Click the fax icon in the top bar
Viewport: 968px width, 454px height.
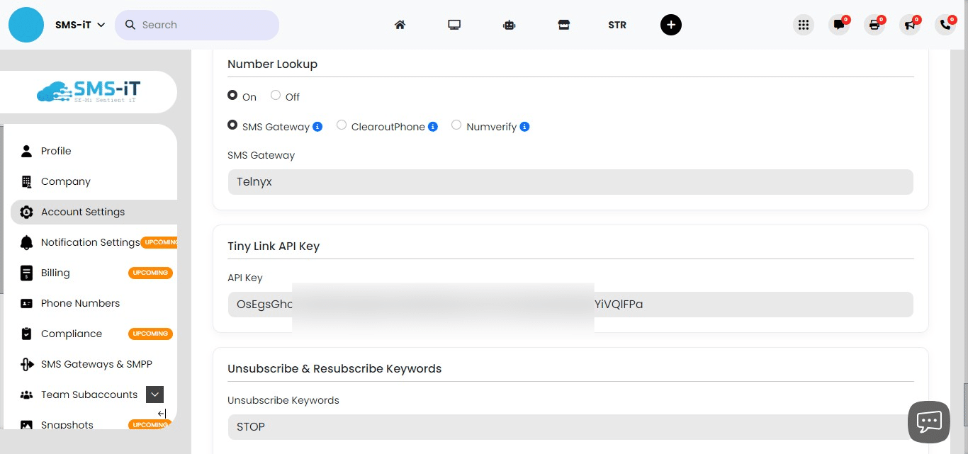(x=874, y=25)
